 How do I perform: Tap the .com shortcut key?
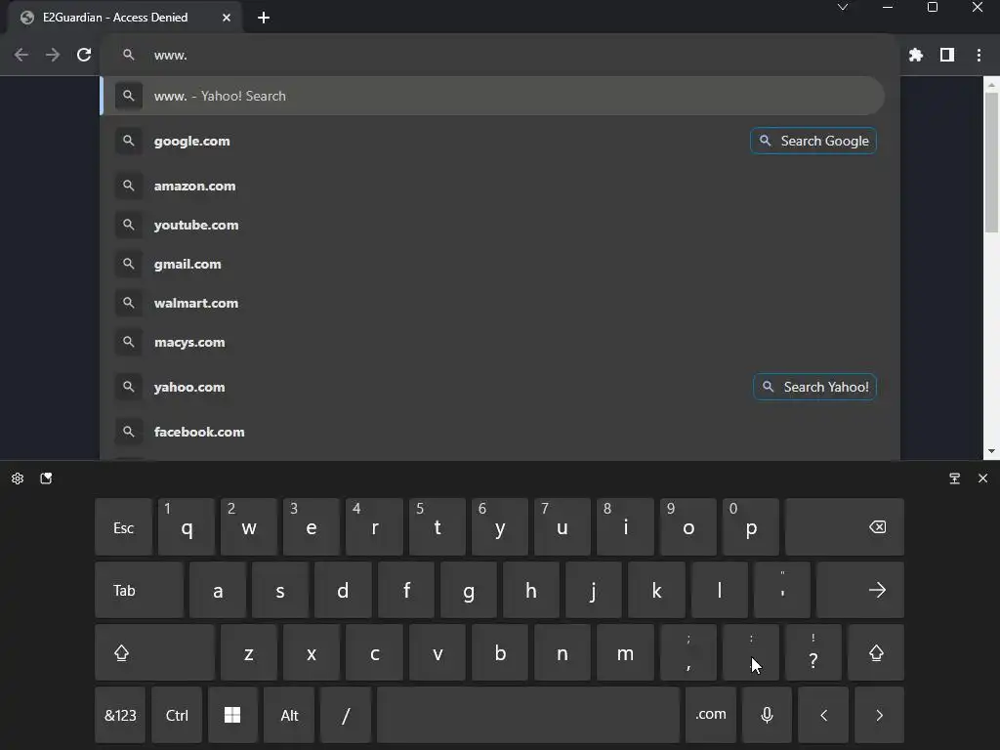click(x=711, y=715)
